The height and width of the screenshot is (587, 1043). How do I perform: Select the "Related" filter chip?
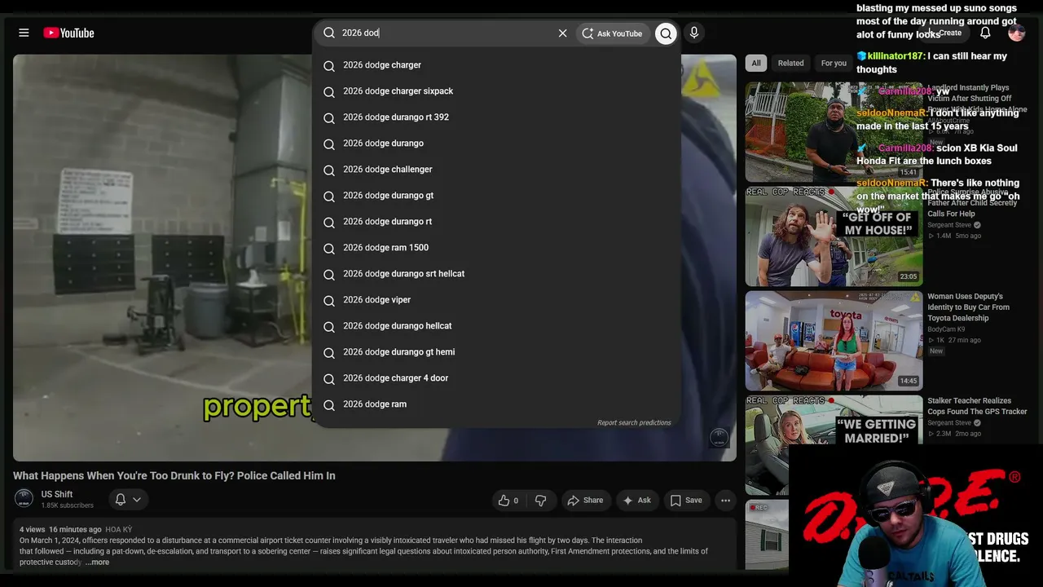click(x=790, y=63)
